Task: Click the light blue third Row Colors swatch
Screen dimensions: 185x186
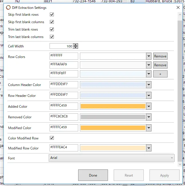Action: pos(113,74)
